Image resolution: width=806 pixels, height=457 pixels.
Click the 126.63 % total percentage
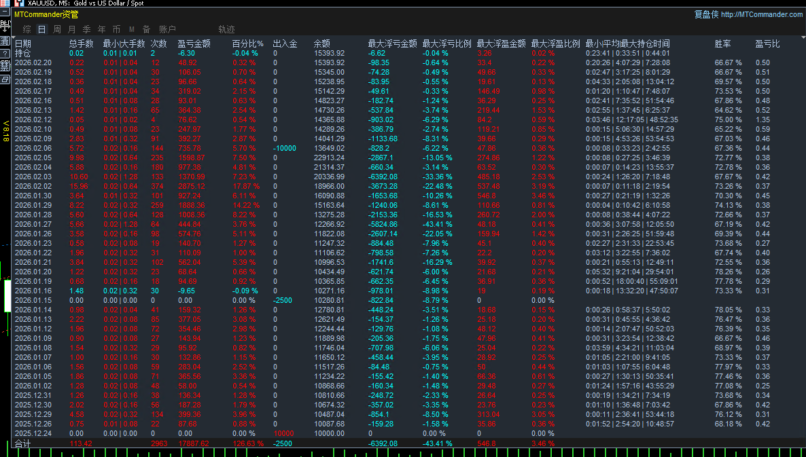tap(248, 443)
